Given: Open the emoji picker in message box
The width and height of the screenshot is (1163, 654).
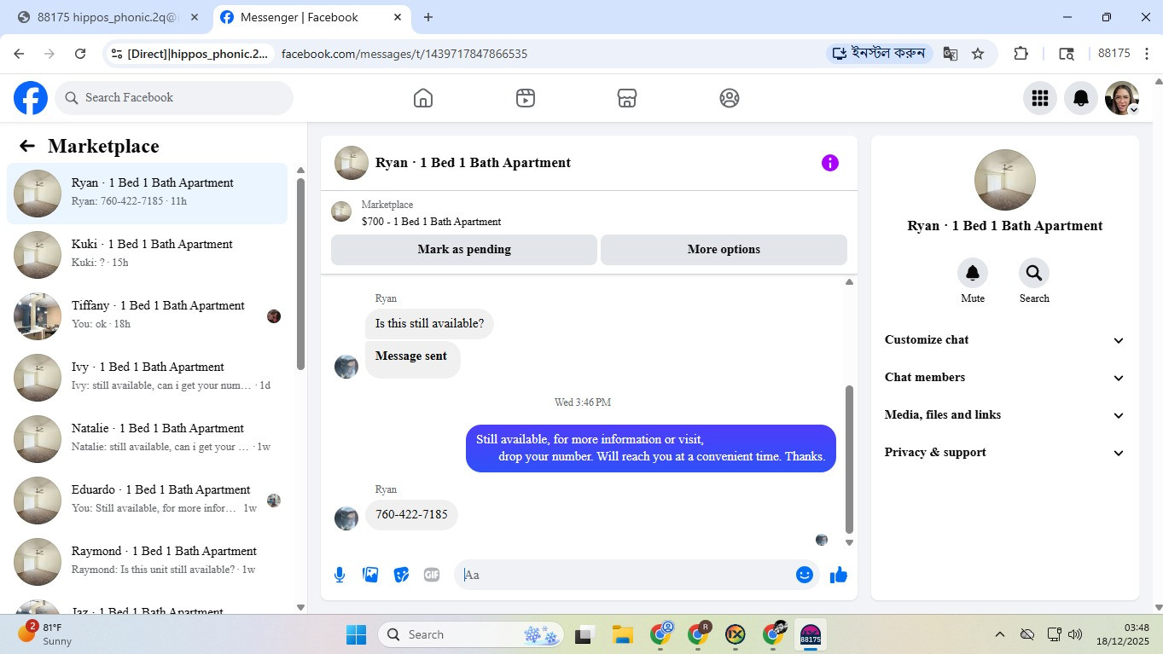Looking at the screenshot, I should (x=804, y=575).
